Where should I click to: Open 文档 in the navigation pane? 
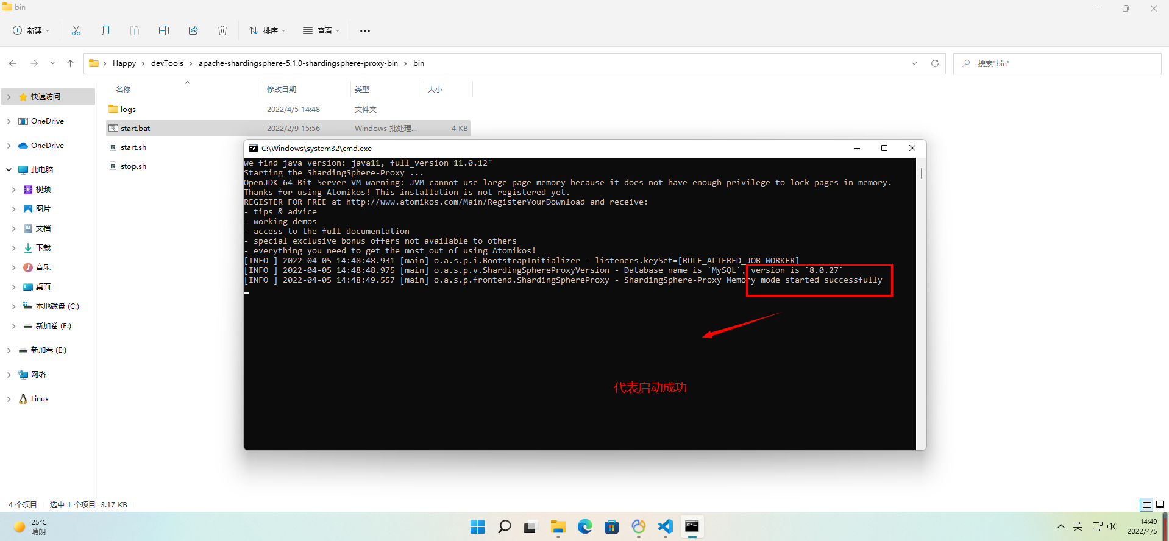pyautogui.click(x=43, y=228)
